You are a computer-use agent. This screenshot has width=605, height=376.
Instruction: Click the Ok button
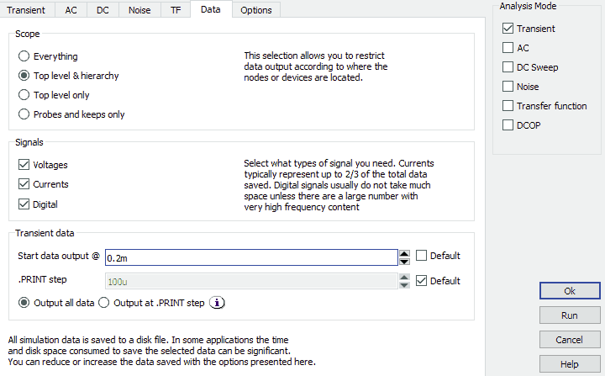coord(570,291)
